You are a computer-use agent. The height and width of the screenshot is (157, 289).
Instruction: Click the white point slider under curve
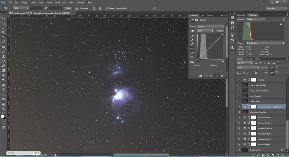223,61
